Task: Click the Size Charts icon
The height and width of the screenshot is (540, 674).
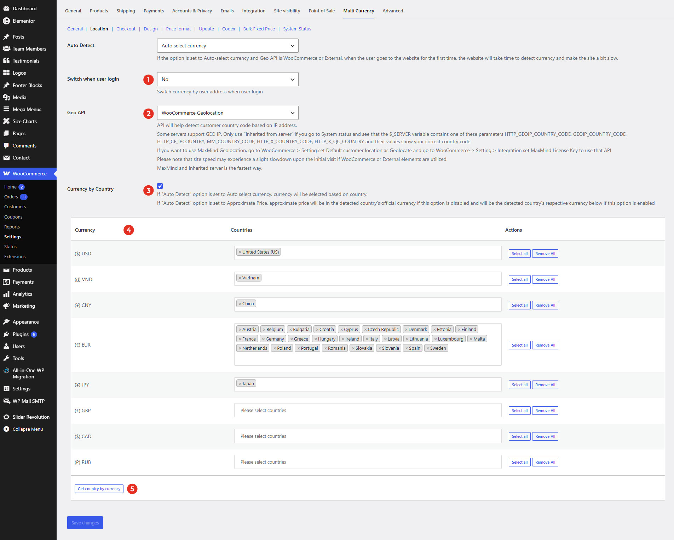Action: click(x=6, y=121)
